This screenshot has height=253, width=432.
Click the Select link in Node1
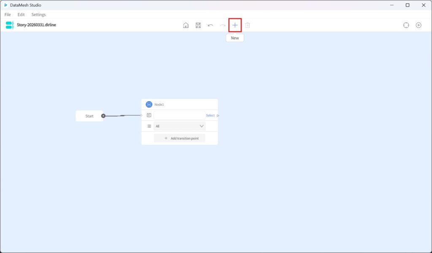[x=210, y=116]
